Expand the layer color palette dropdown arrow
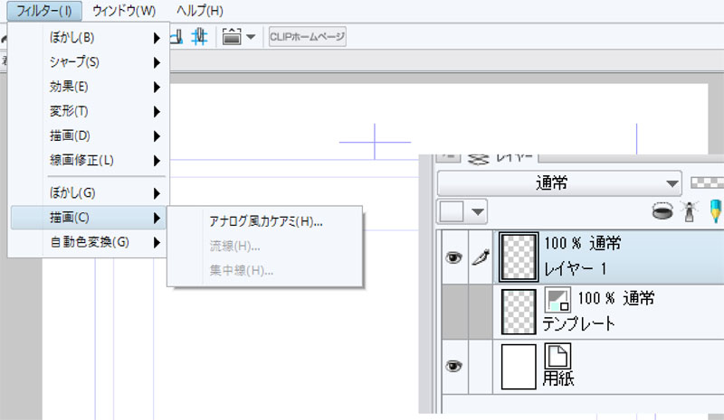The width and height of the screenshot is (724, 420). 478,213
